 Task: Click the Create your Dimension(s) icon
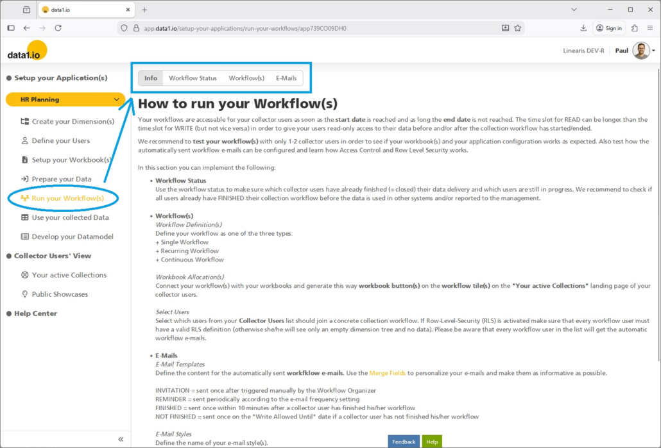pos(25,121)
